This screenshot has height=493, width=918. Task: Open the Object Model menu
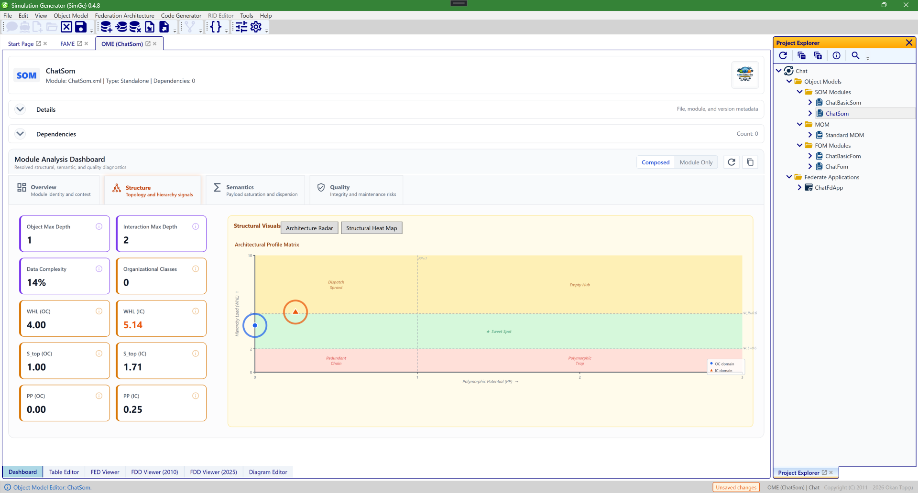pos(71,15)
